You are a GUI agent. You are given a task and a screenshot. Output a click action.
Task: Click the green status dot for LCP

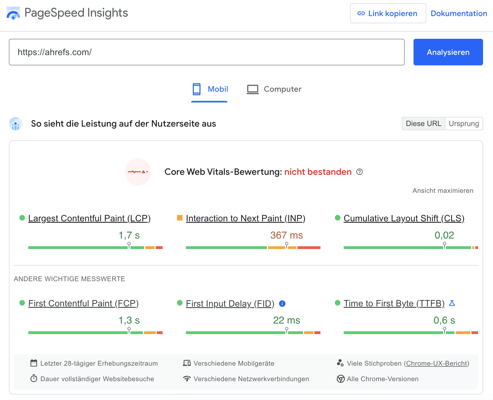pos(22,218)
